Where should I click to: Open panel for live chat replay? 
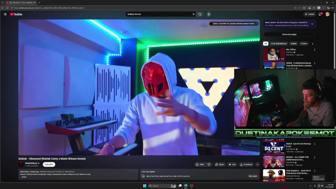coord(253,176)
